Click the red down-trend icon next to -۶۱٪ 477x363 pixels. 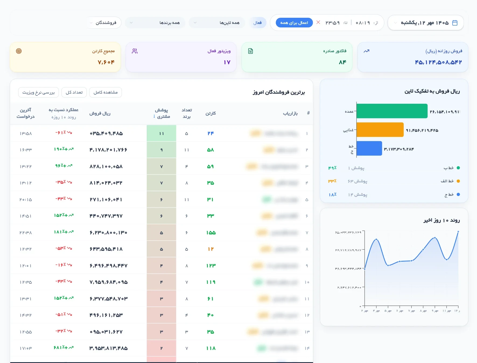tap(69, 133)
